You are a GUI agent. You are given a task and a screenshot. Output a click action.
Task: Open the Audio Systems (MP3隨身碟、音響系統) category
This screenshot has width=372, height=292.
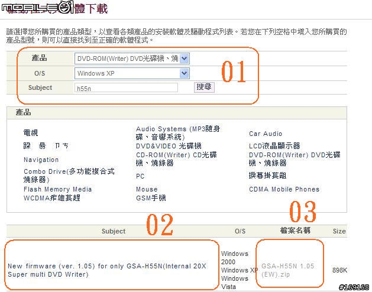coord(178,133)
